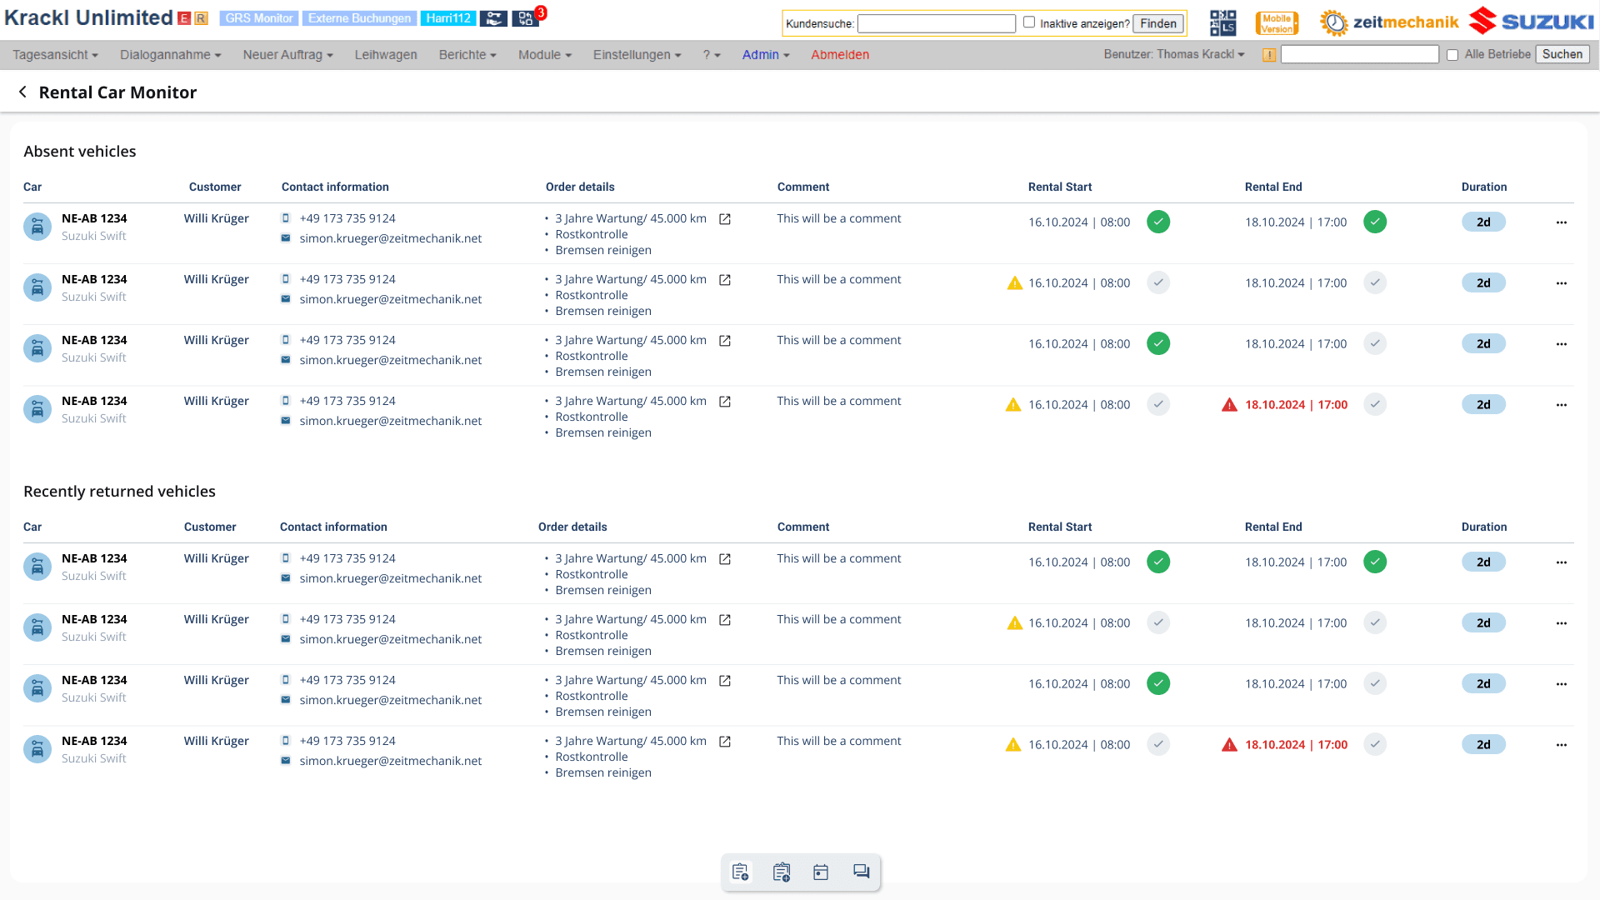The height and width of the screenshot is (900, 1600).
Task: Expand the Tagesansicht dropdown menu
Action: pyautogui.click(x=55, y=55)
